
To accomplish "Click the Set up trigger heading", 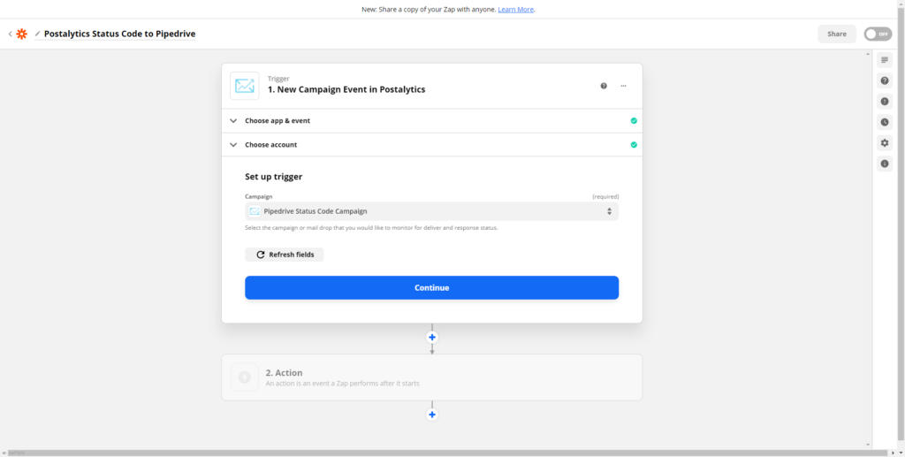I will pos(274,177).
